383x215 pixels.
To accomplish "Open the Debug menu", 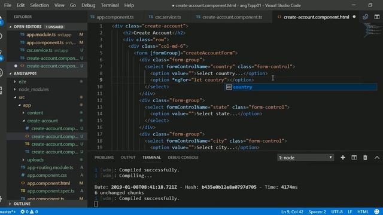I will click(x=88, y=5).
